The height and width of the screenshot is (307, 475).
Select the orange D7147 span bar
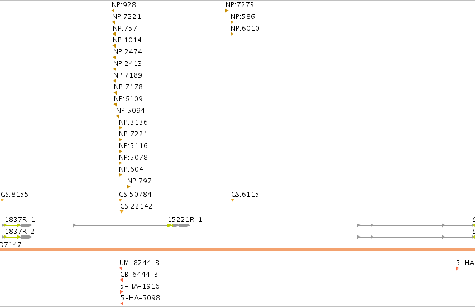coord(238,249)
